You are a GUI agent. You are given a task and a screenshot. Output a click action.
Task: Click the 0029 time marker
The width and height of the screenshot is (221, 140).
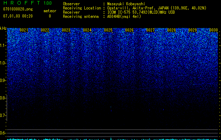193,30
